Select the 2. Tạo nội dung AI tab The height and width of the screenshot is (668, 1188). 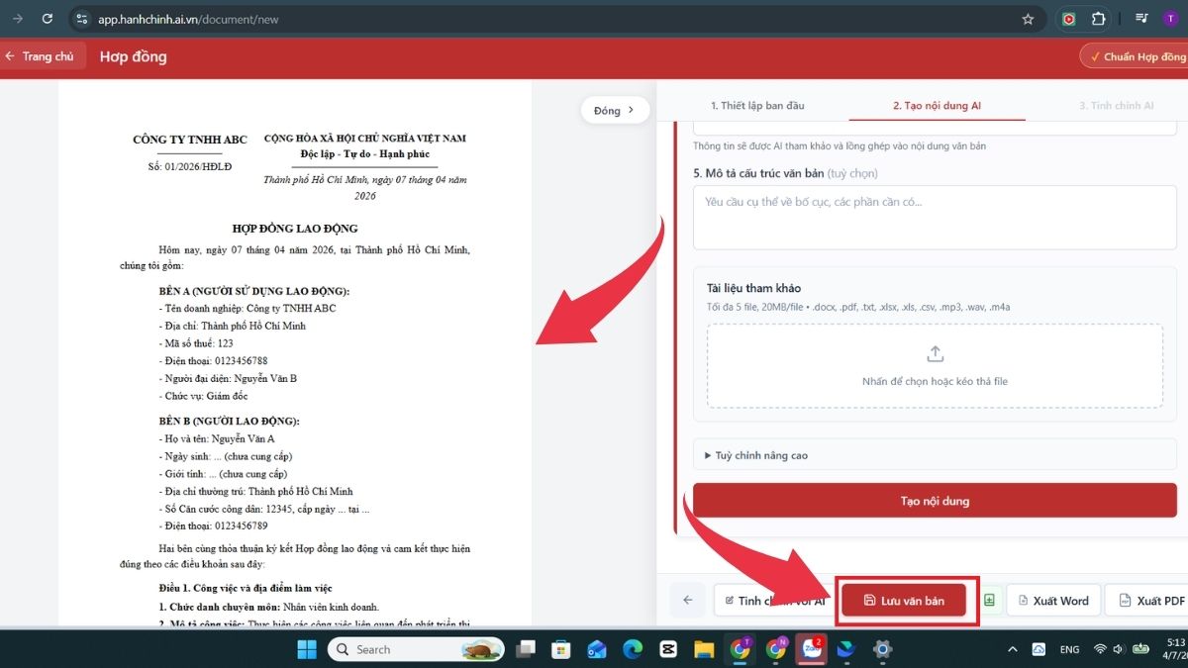[x=937, y=105]
